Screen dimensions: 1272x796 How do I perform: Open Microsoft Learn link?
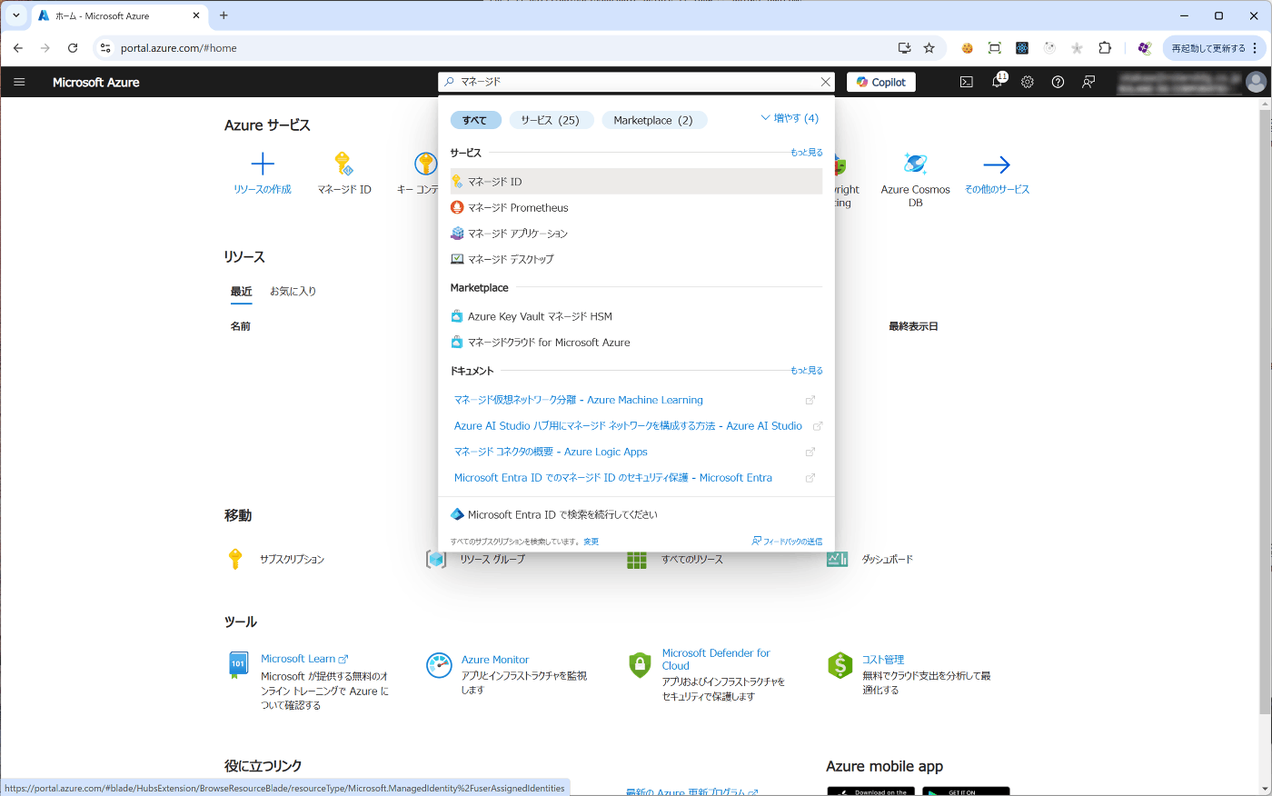click(x=304, y=659)
